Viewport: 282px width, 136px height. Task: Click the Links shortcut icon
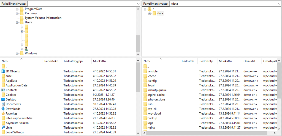point(3,127)
